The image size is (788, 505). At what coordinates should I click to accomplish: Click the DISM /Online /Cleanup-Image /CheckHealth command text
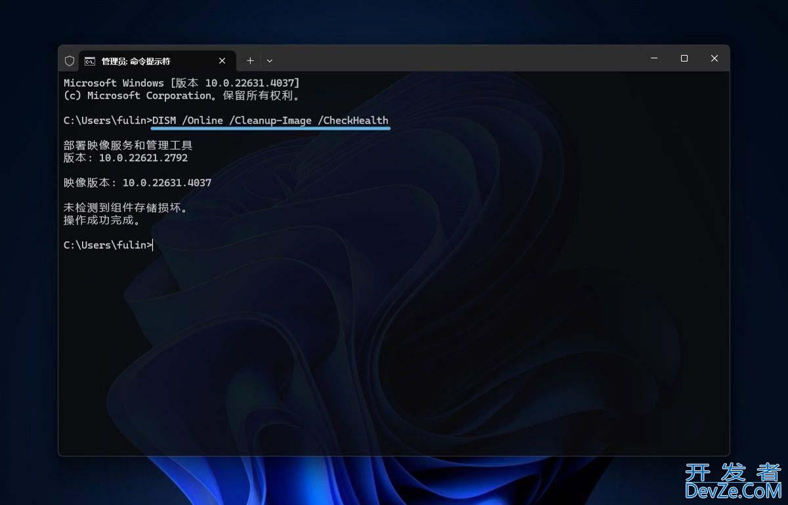click(x=271, y=121)
